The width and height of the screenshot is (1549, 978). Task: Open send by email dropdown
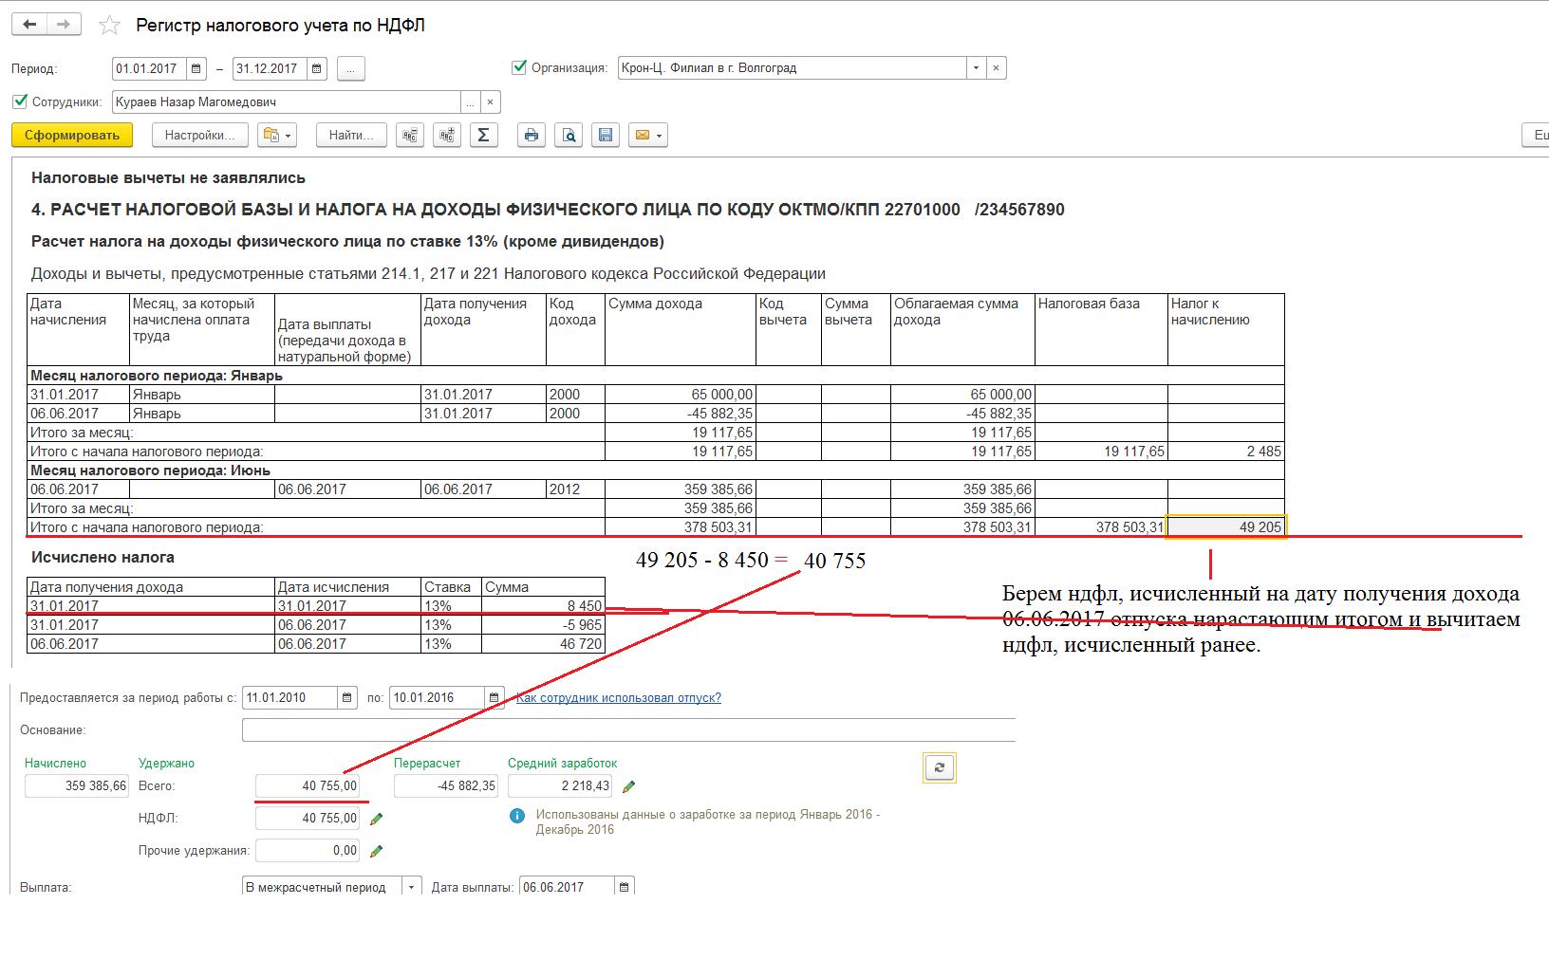pos(648,136)
